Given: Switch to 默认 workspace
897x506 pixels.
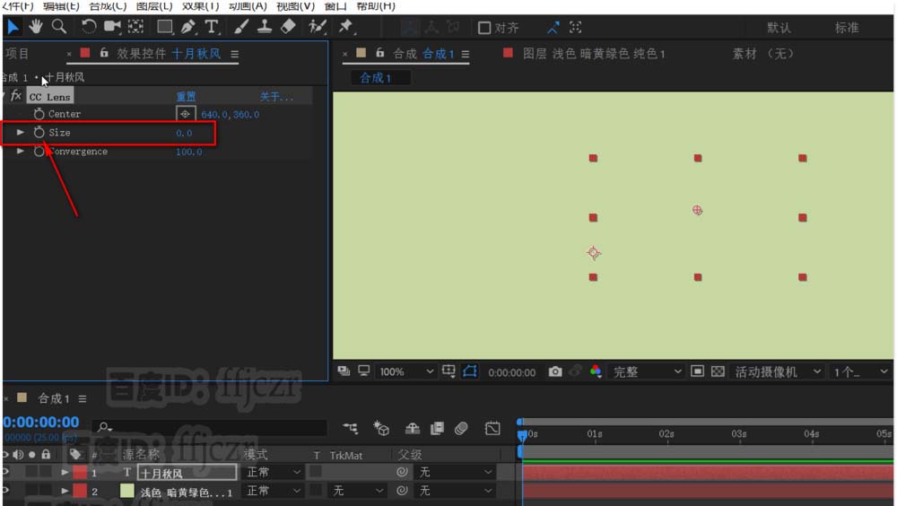Looking at the screenshot, I should 779,28.
